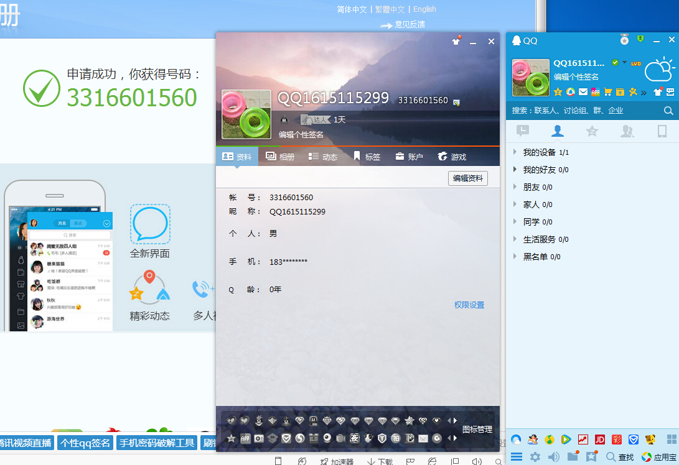Open the groups tab in QQ panel
Viewport: 679px width, 465px height.
[627, 131]
